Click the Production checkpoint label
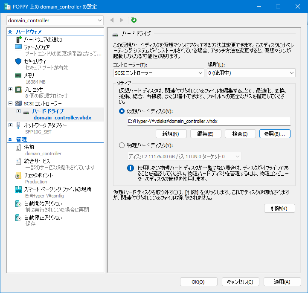The image size is (308, 293). (36, 182)
